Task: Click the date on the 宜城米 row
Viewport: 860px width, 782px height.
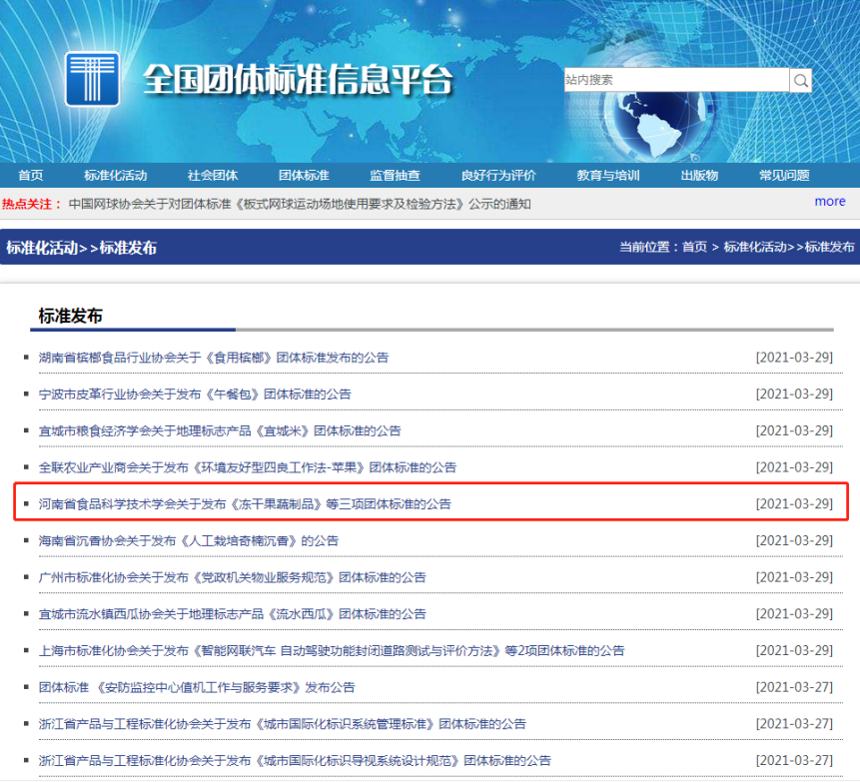Action: (x=794, y=431)
